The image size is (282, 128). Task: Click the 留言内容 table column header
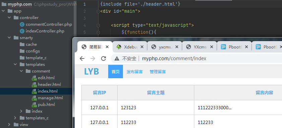[264, 93]
